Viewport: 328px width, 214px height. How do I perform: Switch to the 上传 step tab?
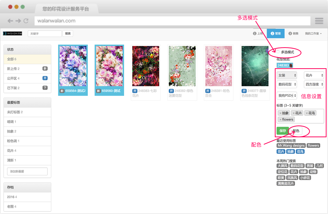coord(258,34)
